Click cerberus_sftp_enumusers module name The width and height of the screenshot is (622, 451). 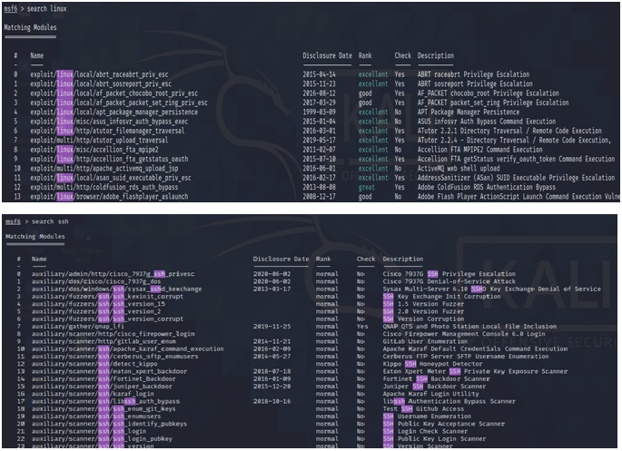click(114, 357)
